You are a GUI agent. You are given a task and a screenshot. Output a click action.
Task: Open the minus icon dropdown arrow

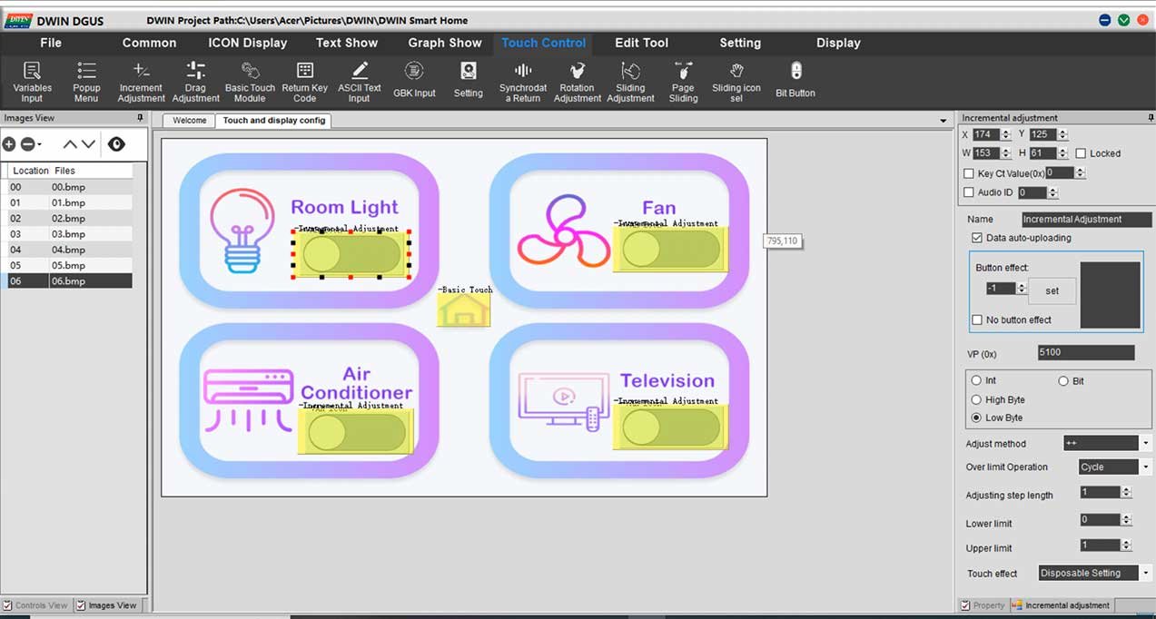coord(39,145)
